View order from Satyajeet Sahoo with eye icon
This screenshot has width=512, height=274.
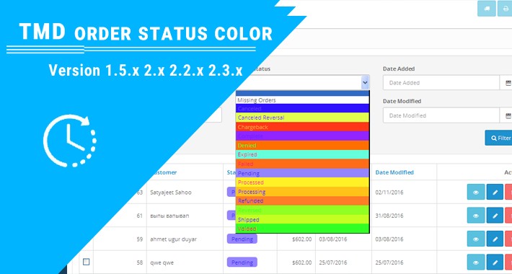coord(476,192)
